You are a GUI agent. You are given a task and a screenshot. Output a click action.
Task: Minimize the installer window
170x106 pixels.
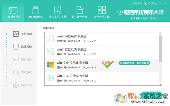[x=161, y=3]
